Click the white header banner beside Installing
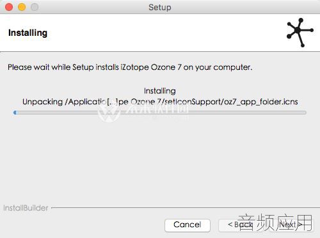 coord(166,33)
